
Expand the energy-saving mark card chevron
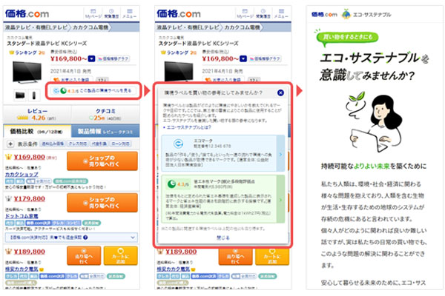280,200
